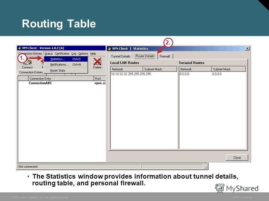269x201 pixels.
Task: Click the Not connected status text
Action: point(28,167)
